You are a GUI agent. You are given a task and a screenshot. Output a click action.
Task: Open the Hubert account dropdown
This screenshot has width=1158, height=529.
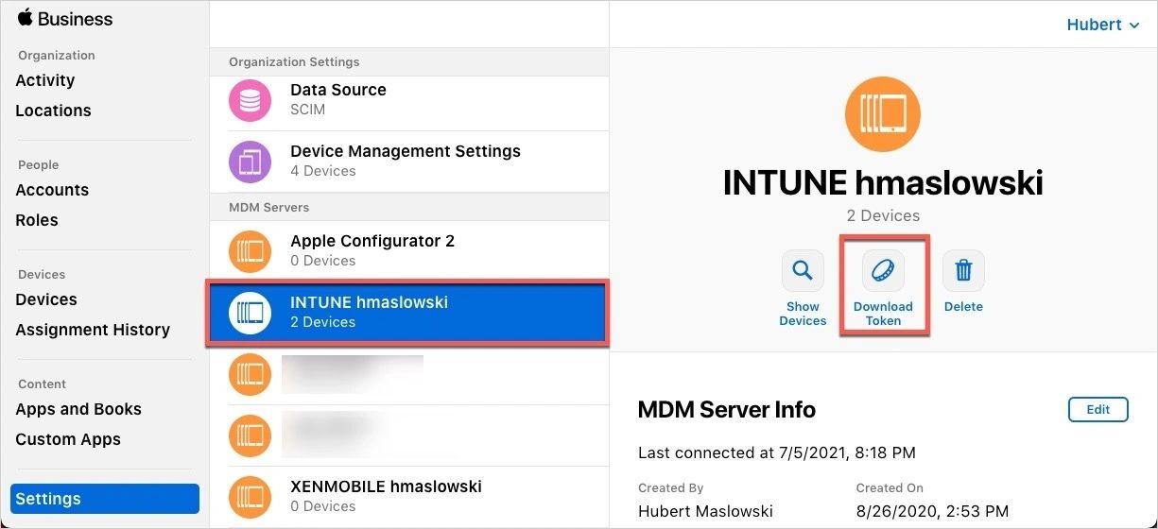[1103, 25]
